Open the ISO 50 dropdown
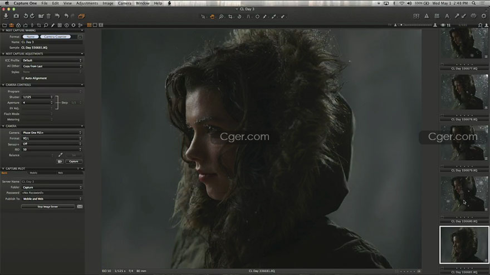Viewport: 490px width, 275px height. (52, 149)
